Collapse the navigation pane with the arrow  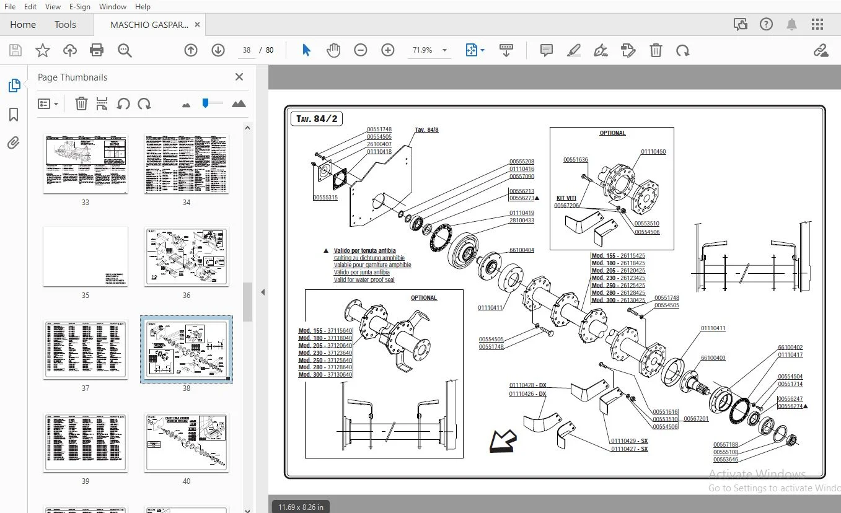coord(262,292)
